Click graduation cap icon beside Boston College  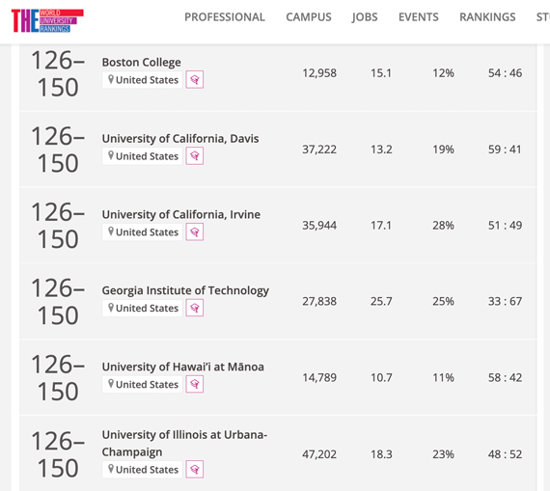pos(195,80)
